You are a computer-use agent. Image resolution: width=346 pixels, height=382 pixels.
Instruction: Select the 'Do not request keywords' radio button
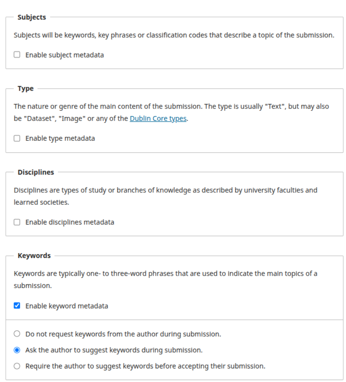[x=17, y=334]
